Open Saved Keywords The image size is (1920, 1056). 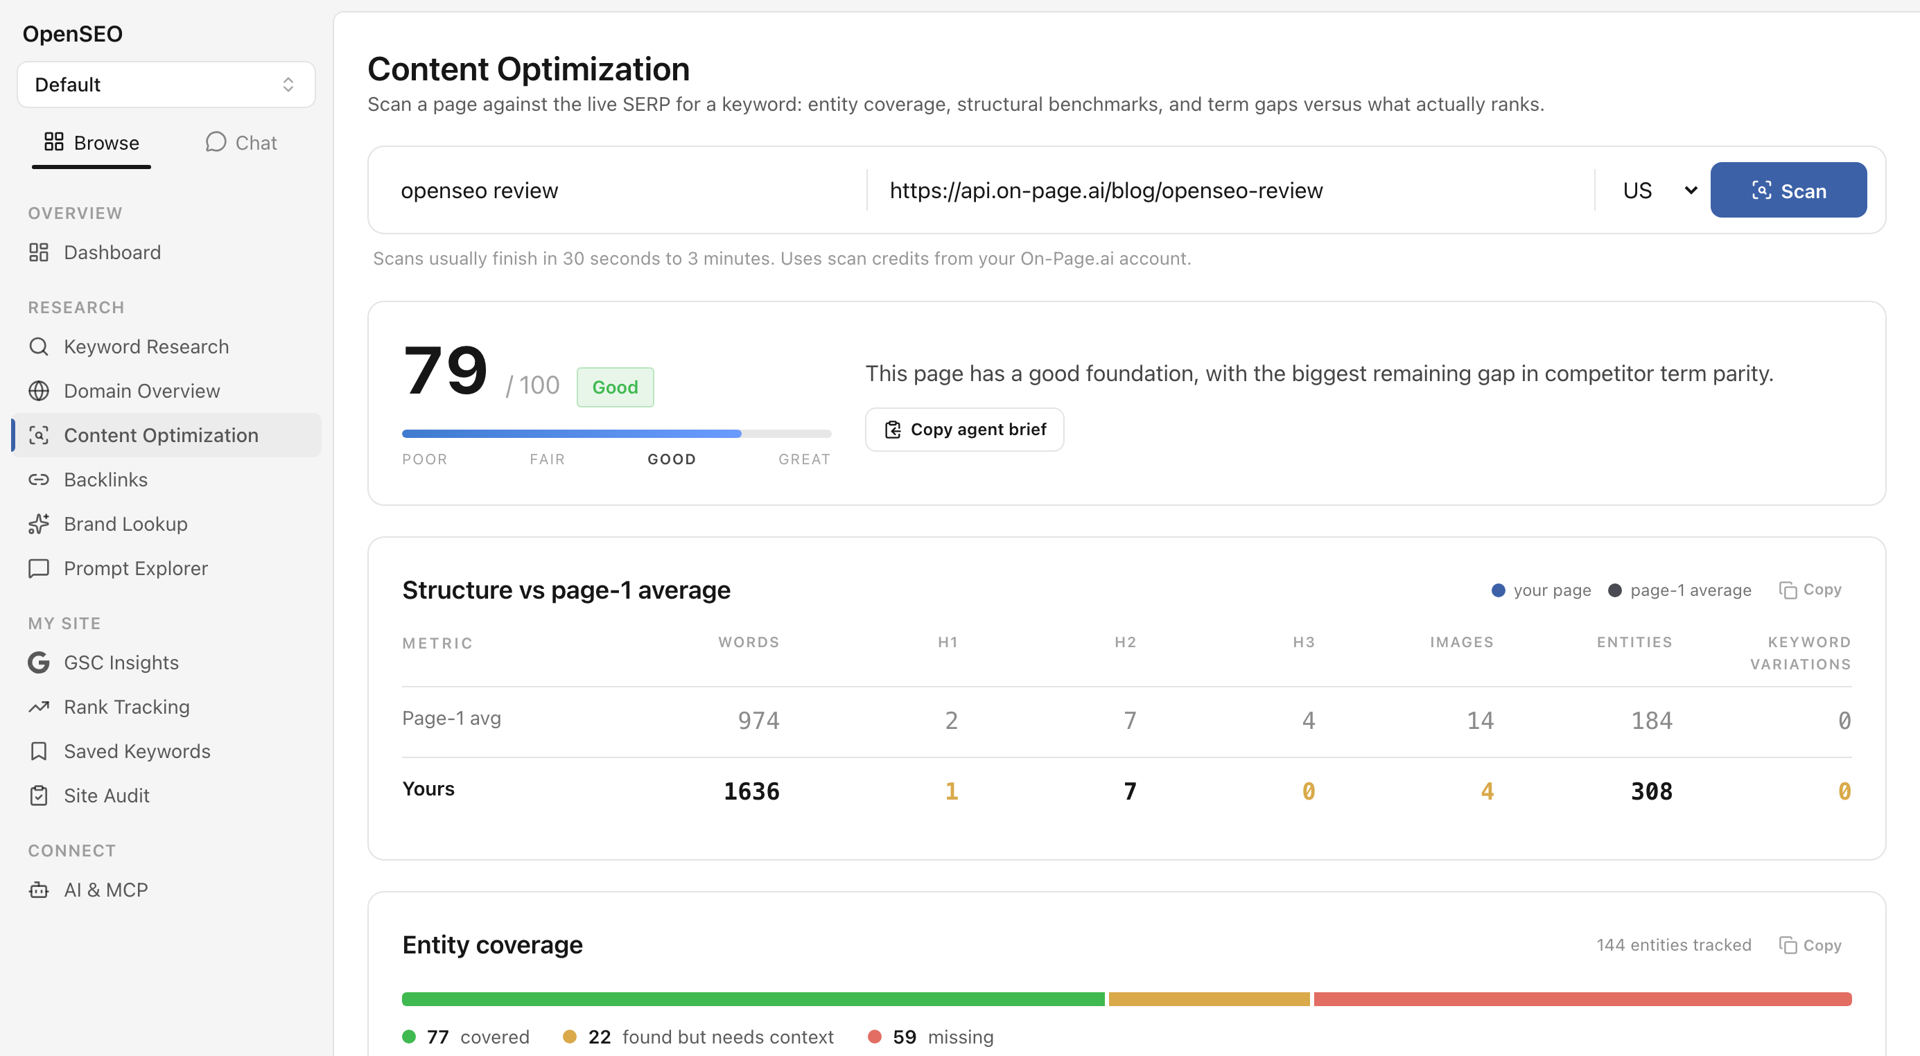point(166,751)
